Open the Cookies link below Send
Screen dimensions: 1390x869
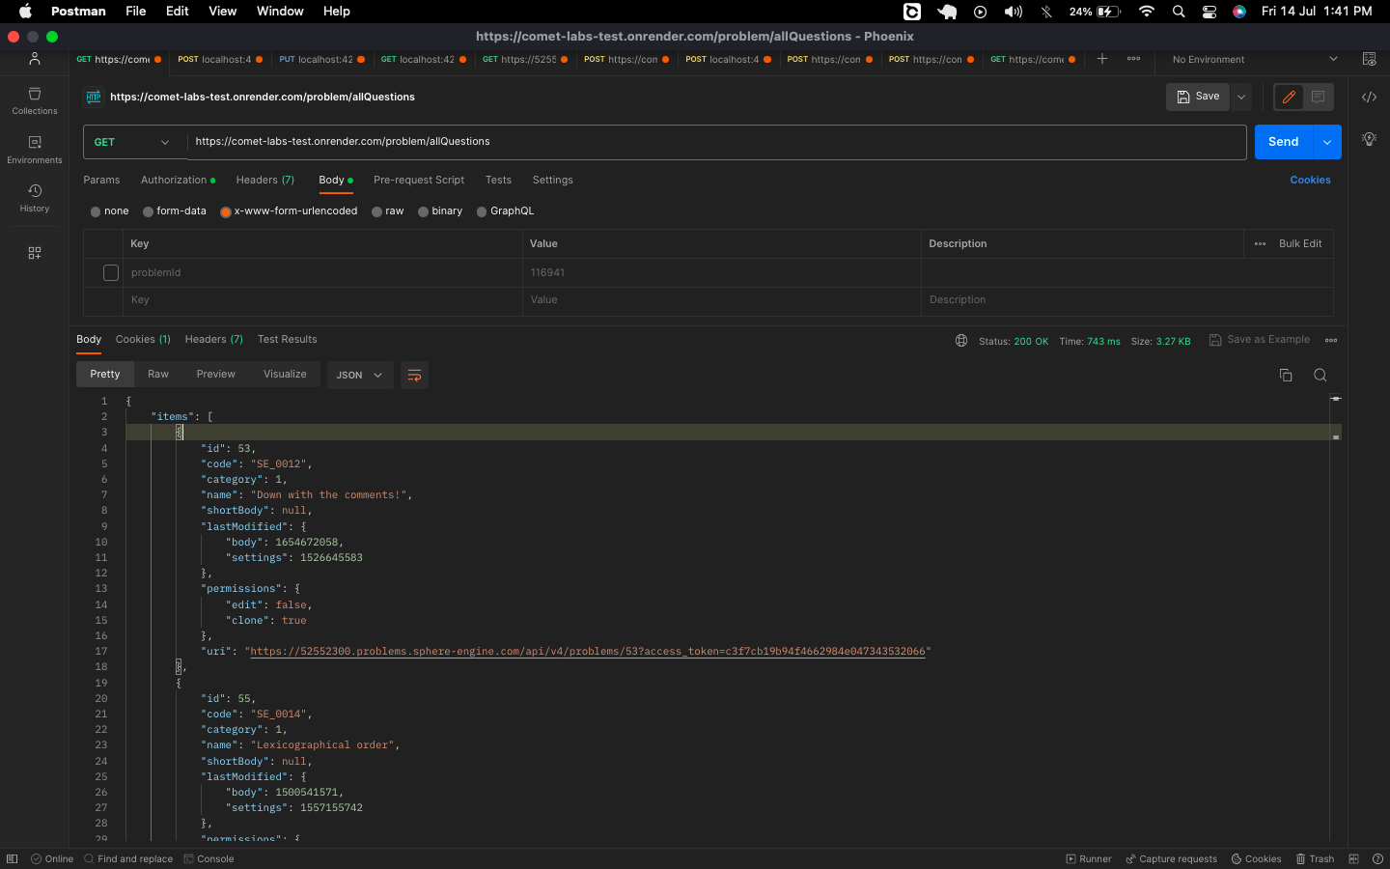pyautogui.click(x=1310, y=181)
